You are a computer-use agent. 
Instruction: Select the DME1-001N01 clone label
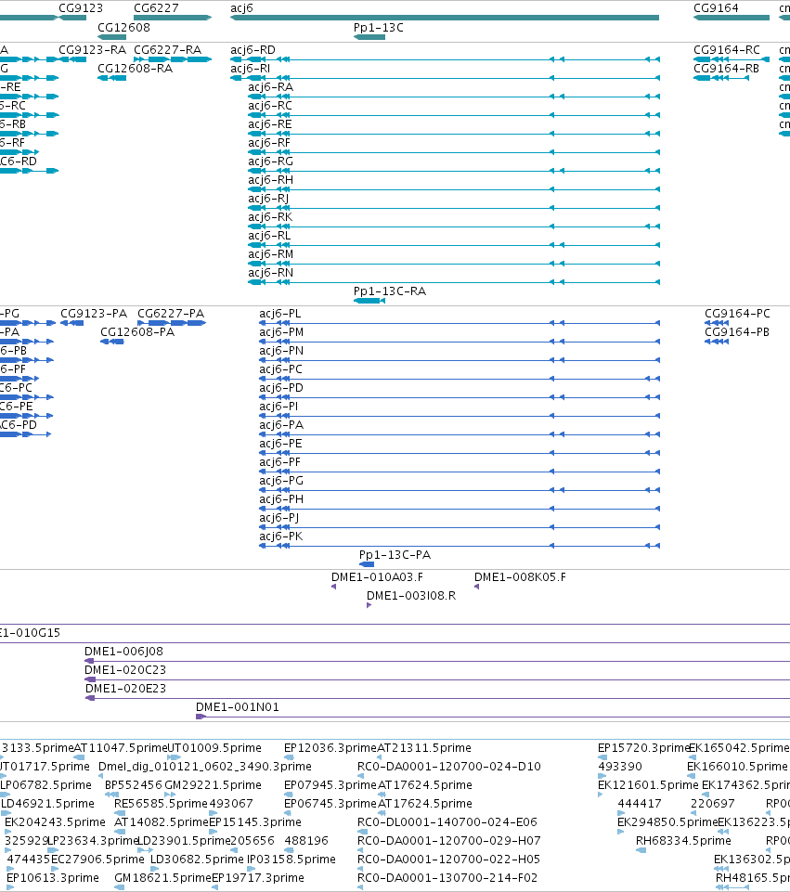[x=237, y=707]
